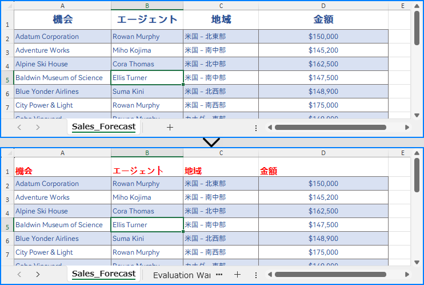424x285 pixels.
Task: Select row 2 header in top spreadsheet
Action: pyautogui.click(x=7, y=37)
